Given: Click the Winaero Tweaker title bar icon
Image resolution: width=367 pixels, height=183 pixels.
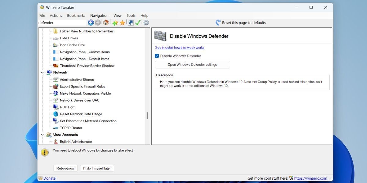Looking at the screenshot, I should (x=42, y=7).
